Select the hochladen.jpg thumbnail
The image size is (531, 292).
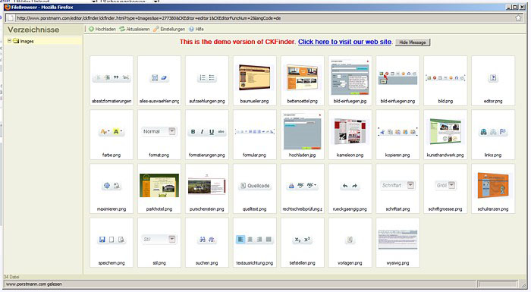(303, 134)
